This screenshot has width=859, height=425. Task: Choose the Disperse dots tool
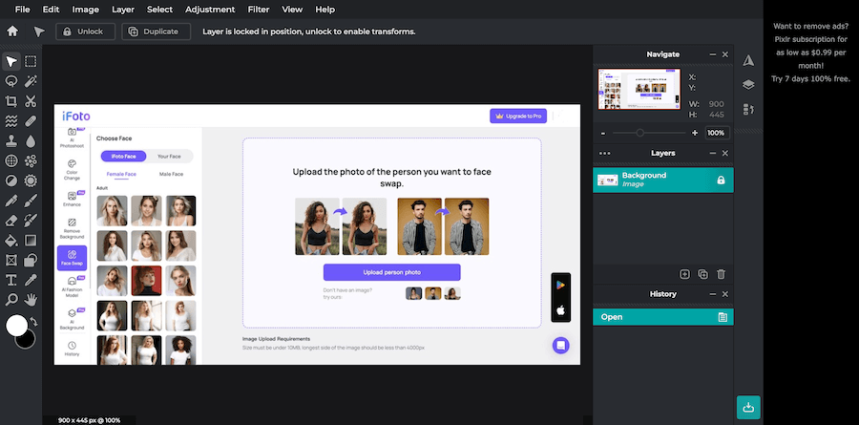point(31,160)
